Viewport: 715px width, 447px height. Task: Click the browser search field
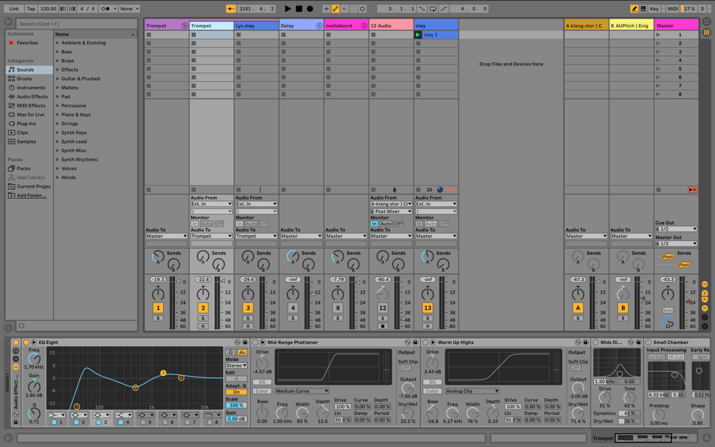(x=75, y=24)
